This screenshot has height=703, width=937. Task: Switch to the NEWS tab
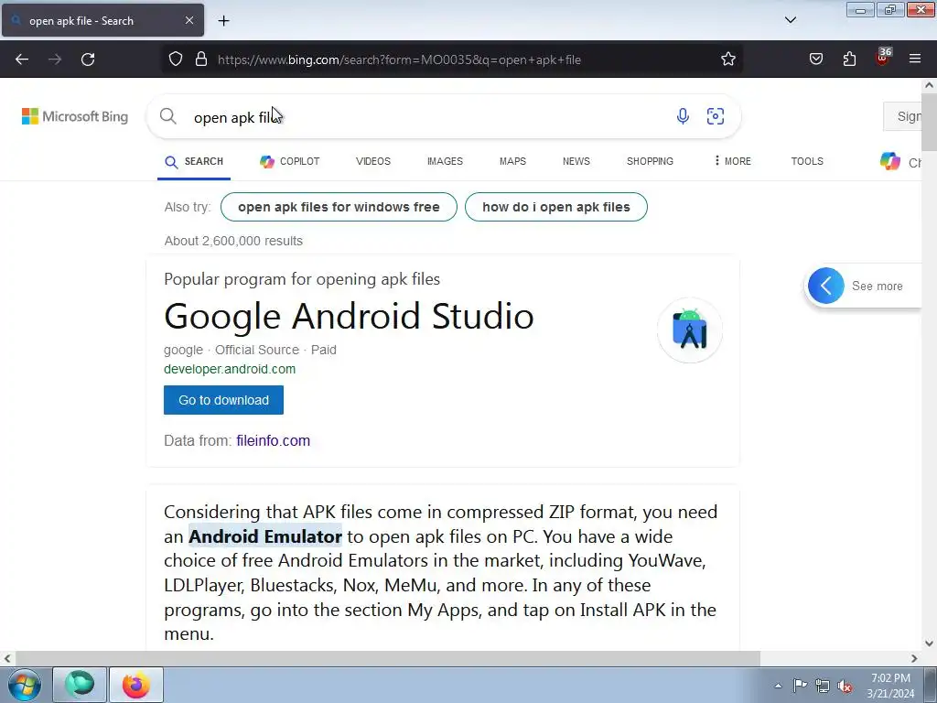pos(576,161)
